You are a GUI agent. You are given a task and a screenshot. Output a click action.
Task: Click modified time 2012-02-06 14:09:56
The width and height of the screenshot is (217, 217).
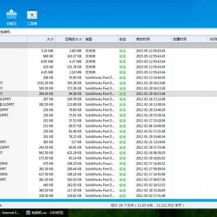[151, 126]
